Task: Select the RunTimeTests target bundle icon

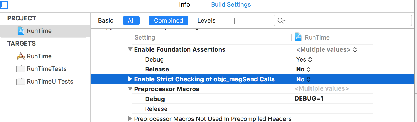Action: point(21,69)
